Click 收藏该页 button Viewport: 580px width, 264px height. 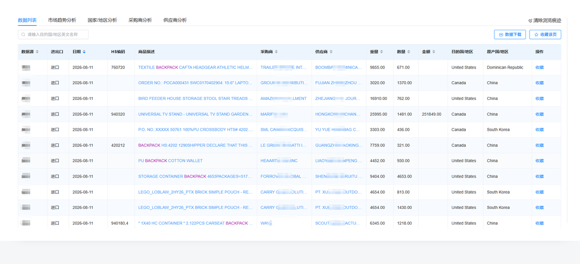click(545, 34)
